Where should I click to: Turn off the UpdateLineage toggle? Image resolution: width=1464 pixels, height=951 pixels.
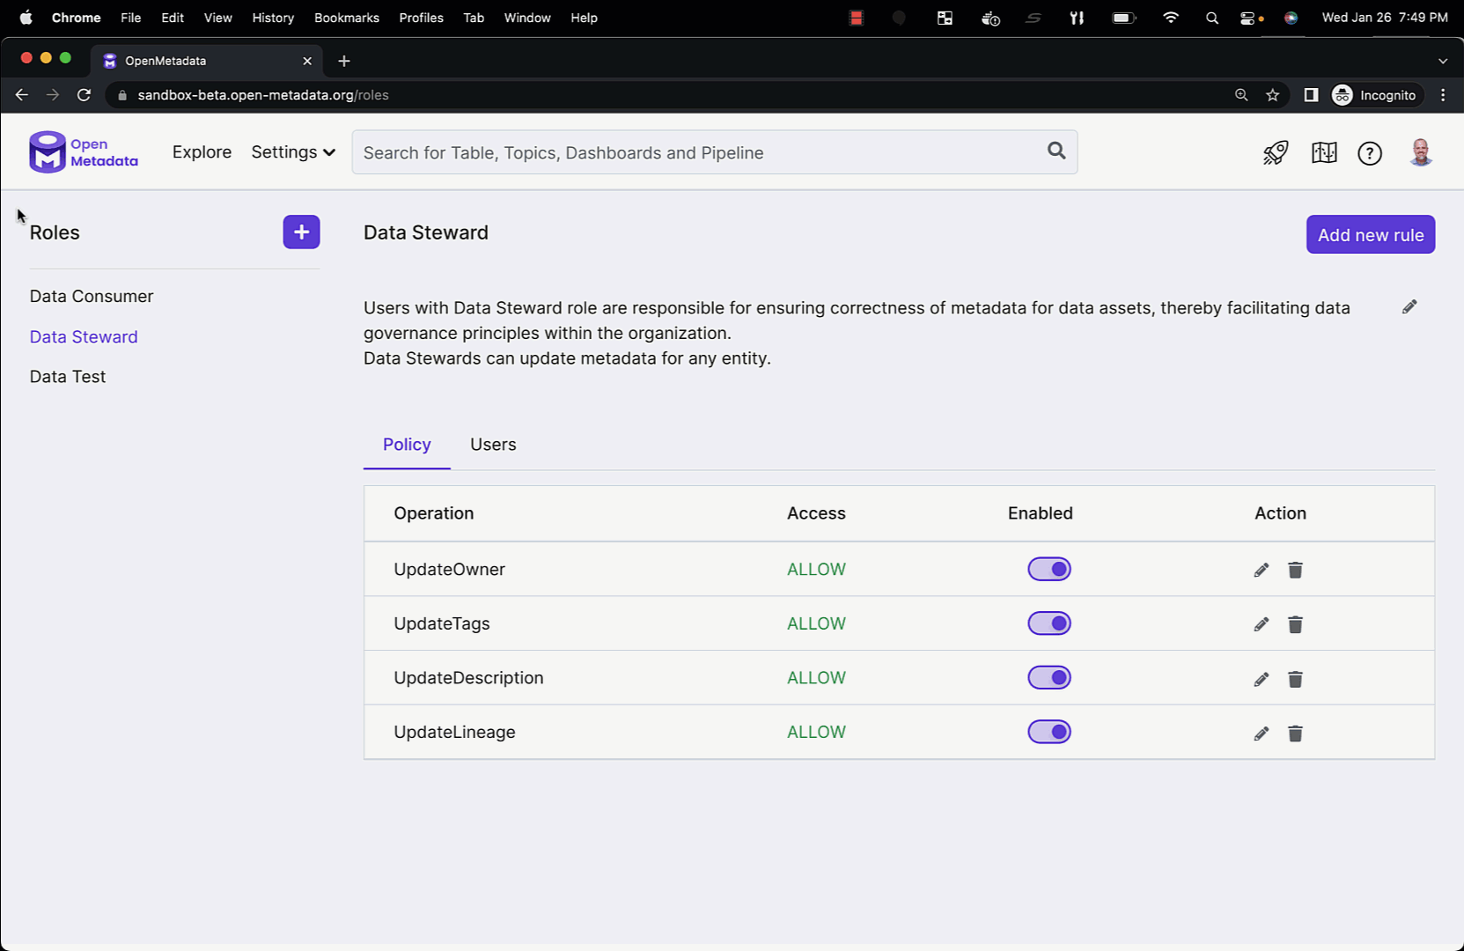point(1048,732)
